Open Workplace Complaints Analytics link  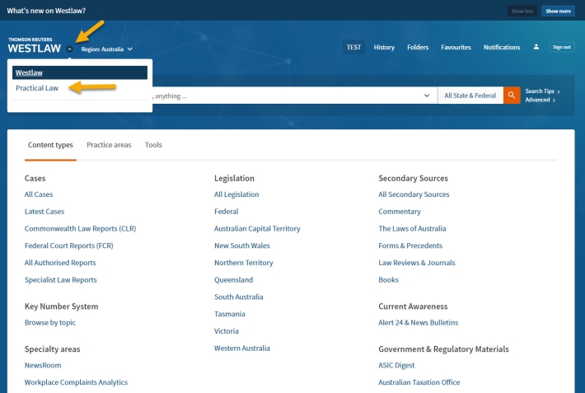coord(76,382)
